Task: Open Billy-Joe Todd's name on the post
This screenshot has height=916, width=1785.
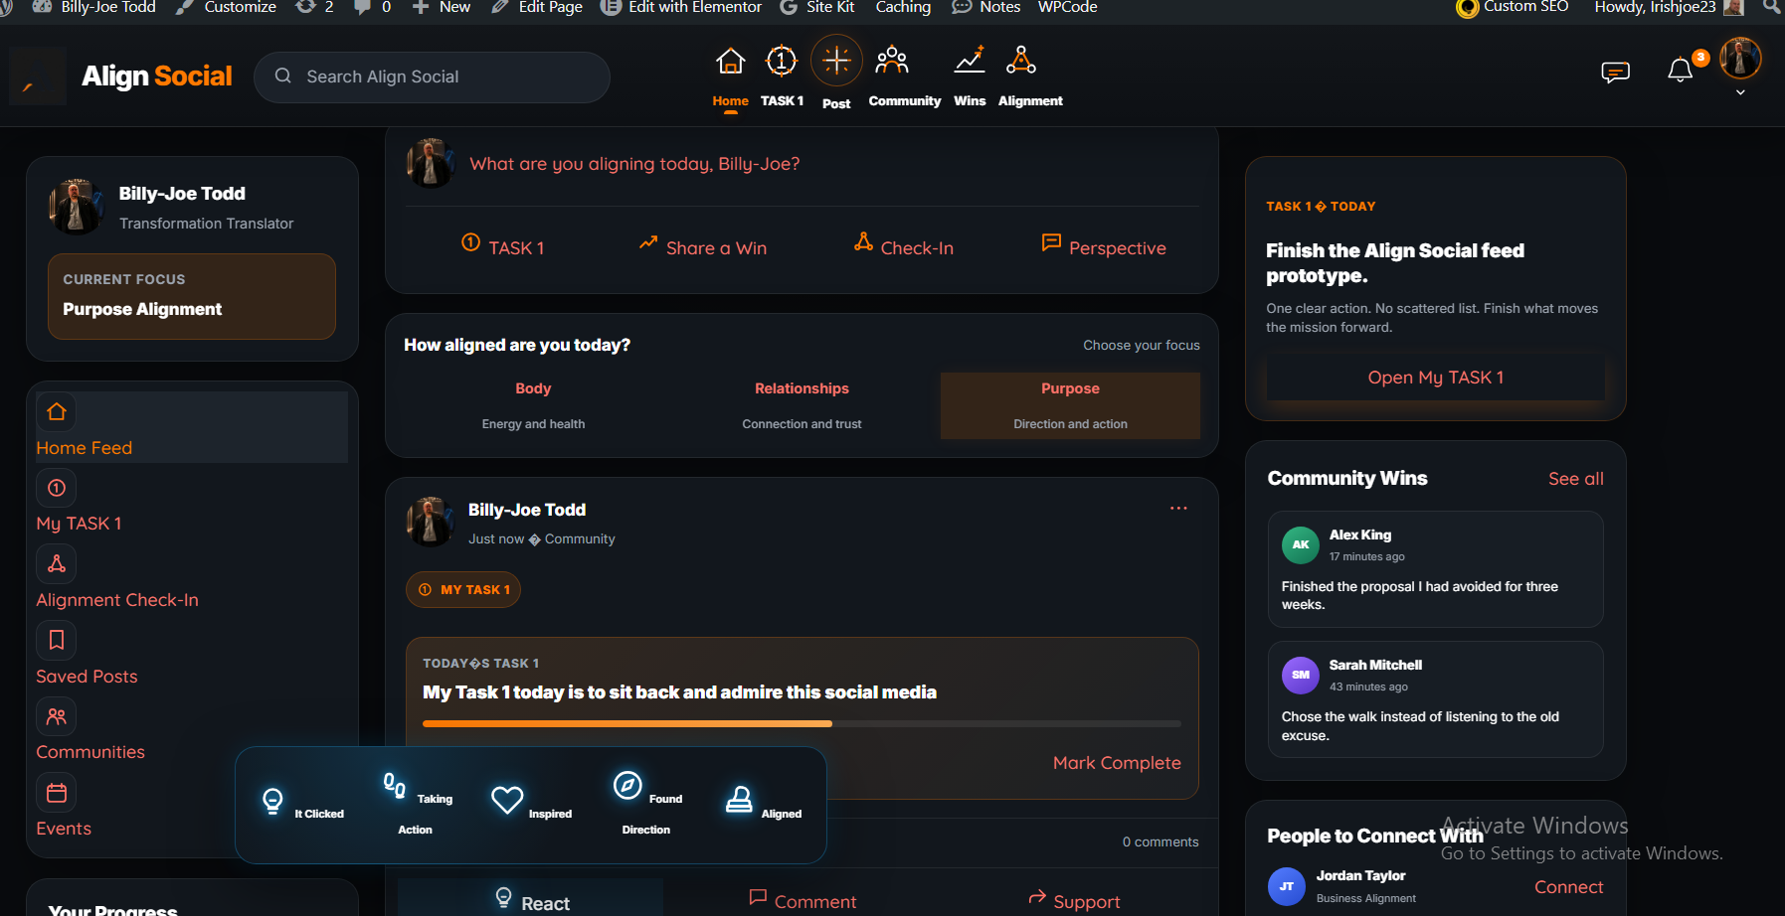Action: [527, 510]
